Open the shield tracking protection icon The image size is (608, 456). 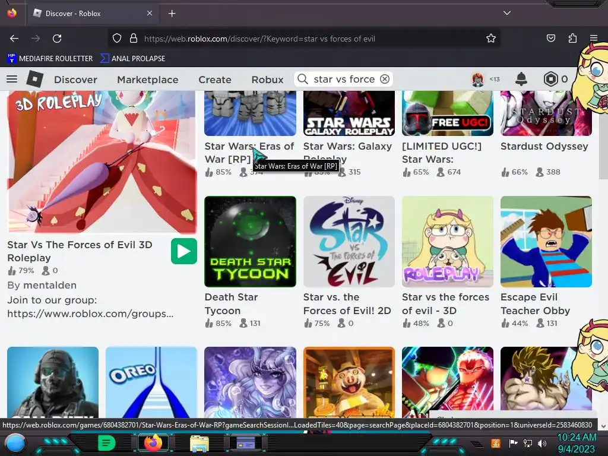pyautogui.click(x=117, y=39)
